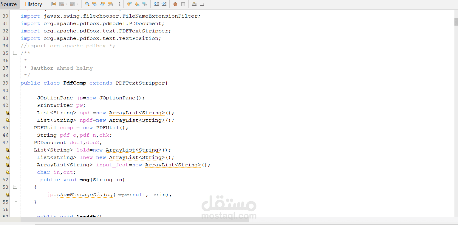This screenshot has height=225, width=458.
Task: Click the PDDocument import on line 31
Action: coord(92,24)
